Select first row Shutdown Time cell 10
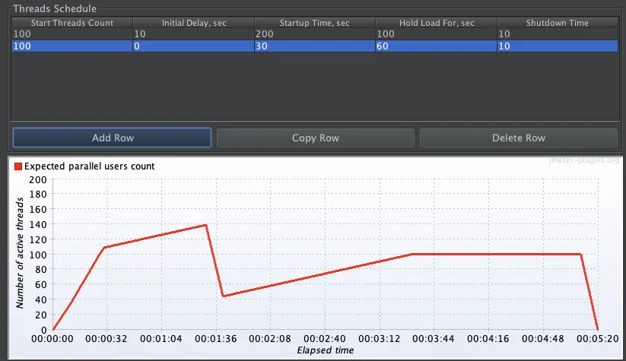This screenshot has height=361, width=626. coord(558,34)
